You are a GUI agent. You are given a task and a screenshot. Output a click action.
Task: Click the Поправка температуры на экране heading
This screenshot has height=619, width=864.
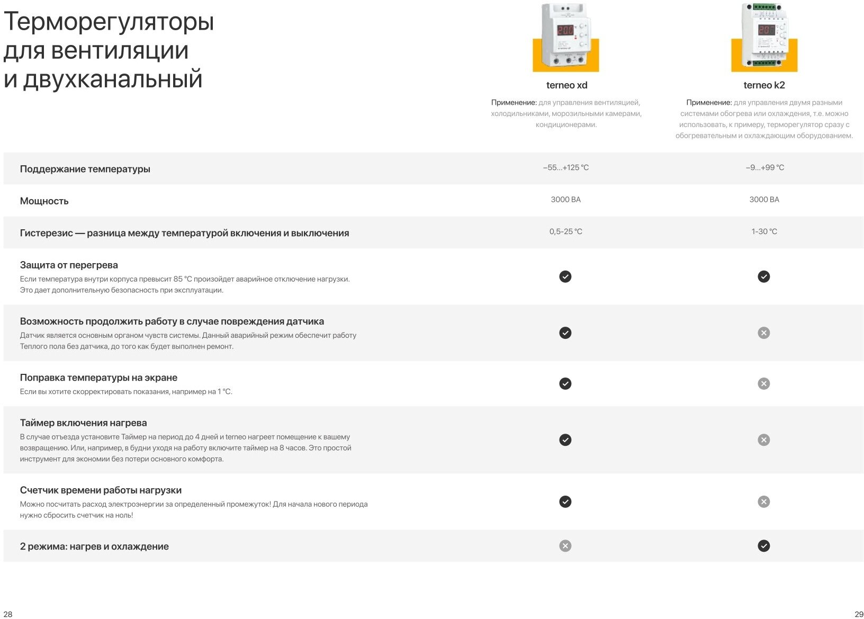click(x=98, y=378)
